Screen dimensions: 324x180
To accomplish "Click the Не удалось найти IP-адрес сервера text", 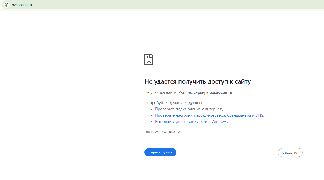I will tap(176, 92).
